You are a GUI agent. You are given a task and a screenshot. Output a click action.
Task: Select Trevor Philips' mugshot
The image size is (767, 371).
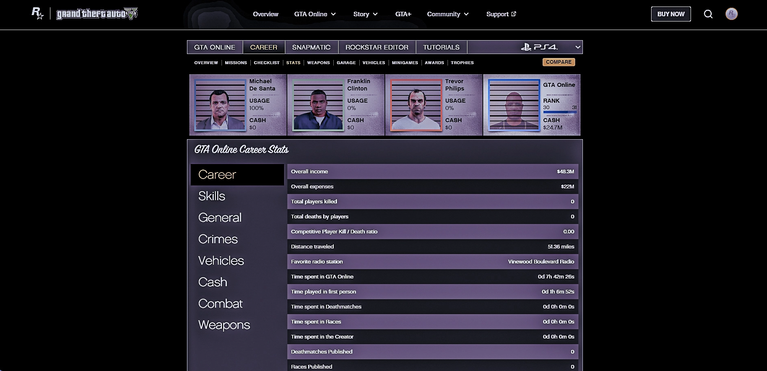pyautogui.click(x=415, y=105)
